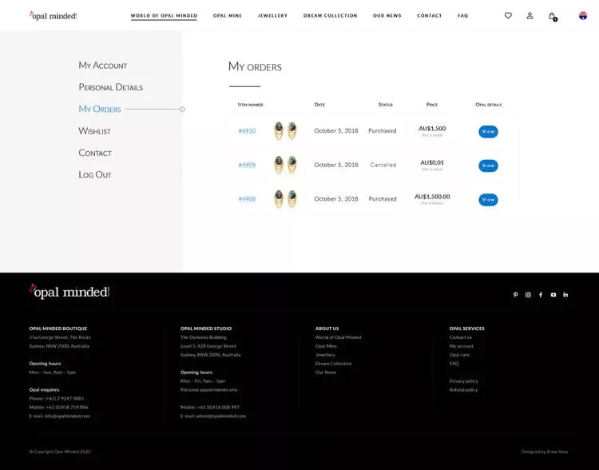Viewport: 599px width, 470px height.
Task: Open World of Opal Minded nav menu
Action: [164, 16]
